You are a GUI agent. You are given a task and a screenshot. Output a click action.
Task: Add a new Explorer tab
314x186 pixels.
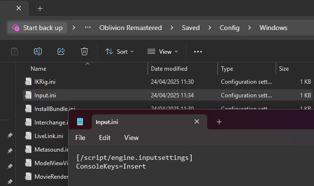click(x=40, y=9)
